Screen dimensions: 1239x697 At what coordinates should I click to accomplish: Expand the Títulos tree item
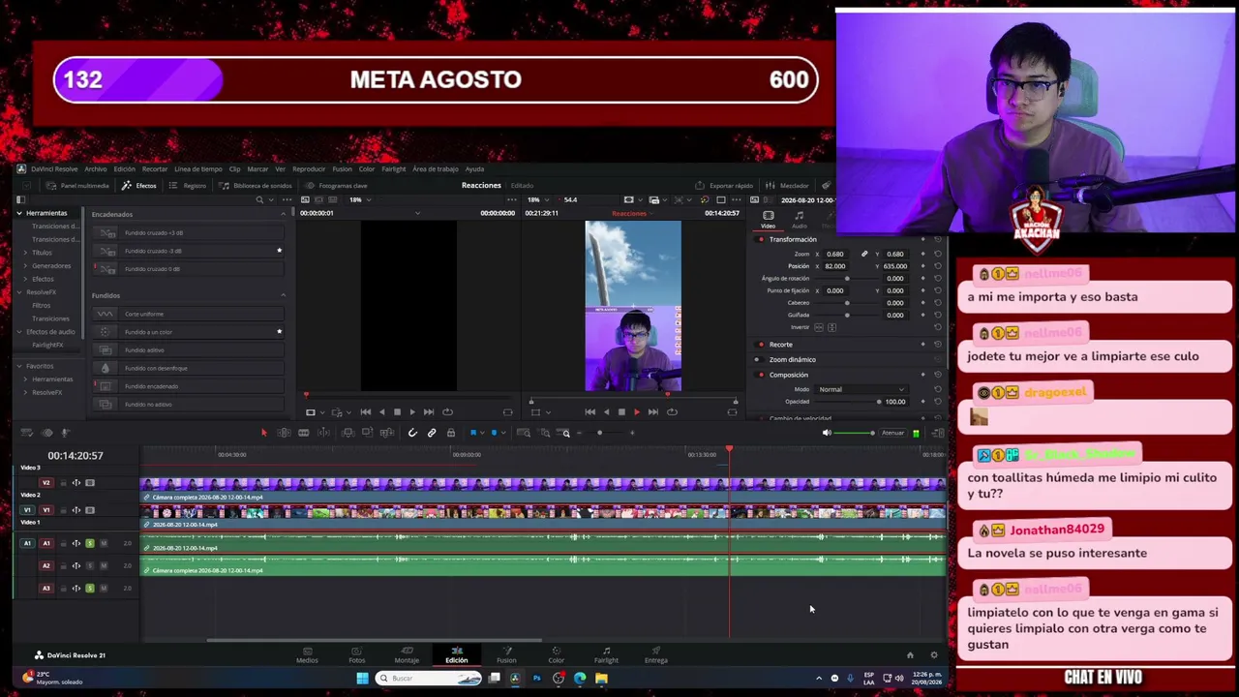pyautogui.click(x=26, y=253)
